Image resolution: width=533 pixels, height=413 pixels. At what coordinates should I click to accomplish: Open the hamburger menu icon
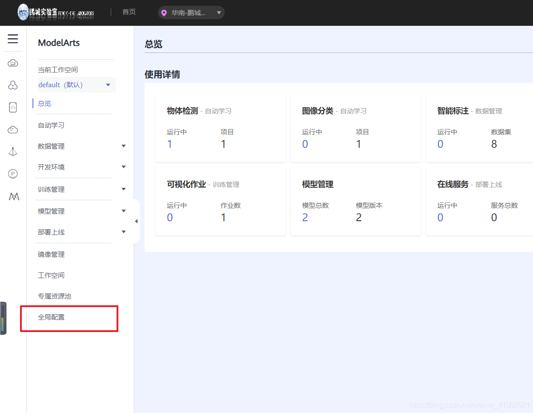click(13, 39)
